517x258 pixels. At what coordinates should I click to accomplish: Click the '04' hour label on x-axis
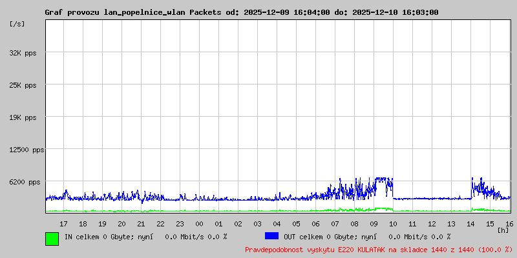coord(277,224)
